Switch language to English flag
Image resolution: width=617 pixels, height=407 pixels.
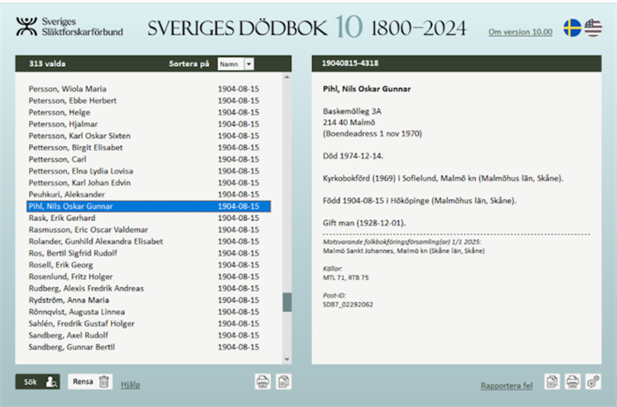tap(593, 28)
